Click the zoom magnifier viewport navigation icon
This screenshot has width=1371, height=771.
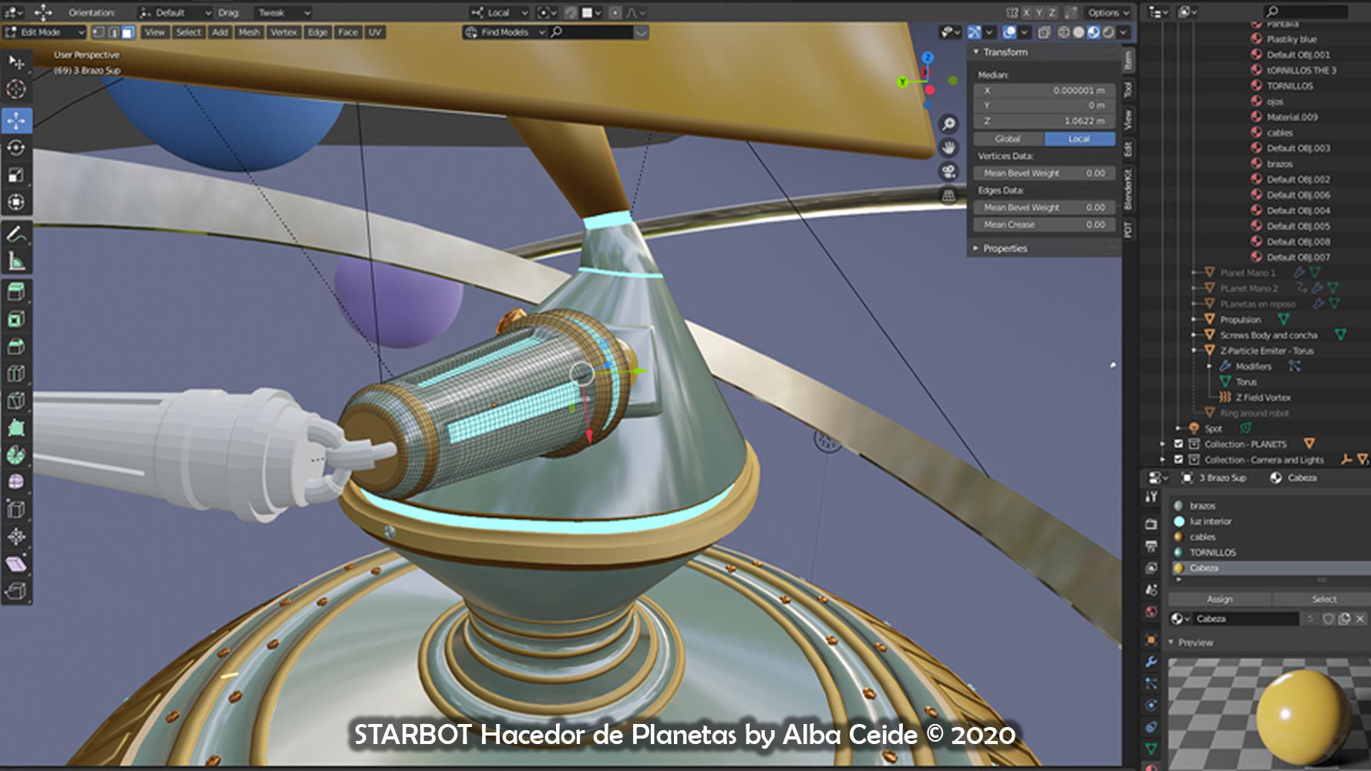(948, 123)
